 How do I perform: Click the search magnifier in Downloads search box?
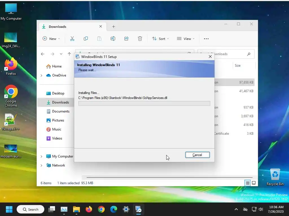tap(249, 54)
